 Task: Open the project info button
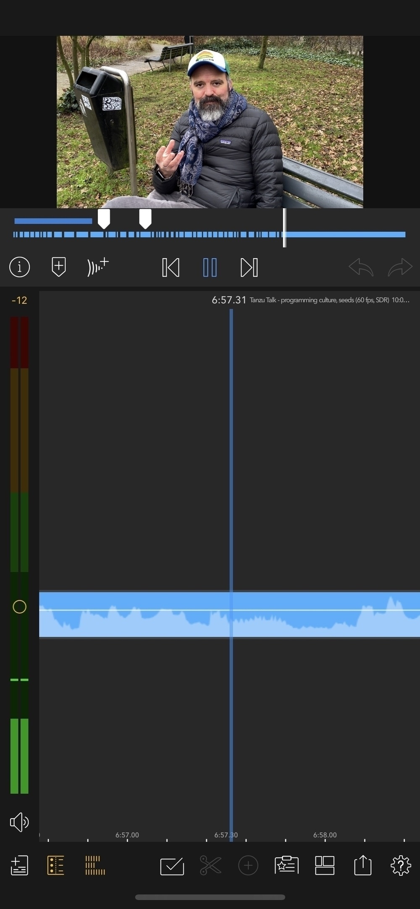click(19, 267)
